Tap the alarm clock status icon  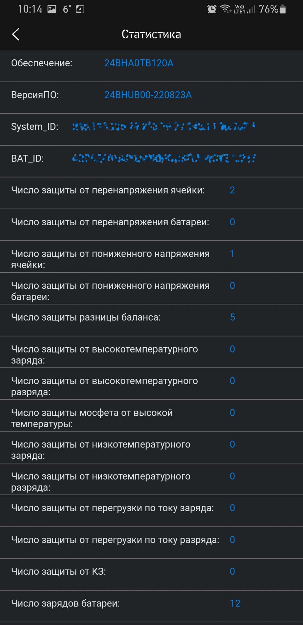pyautogui.click(x=212, y=9)
